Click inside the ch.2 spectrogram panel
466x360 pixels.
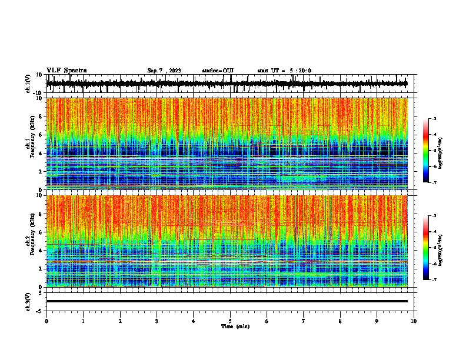227,241
